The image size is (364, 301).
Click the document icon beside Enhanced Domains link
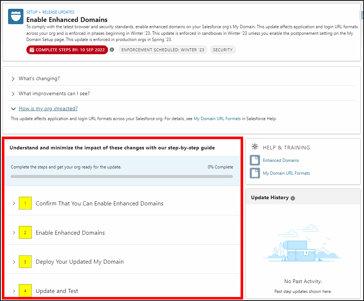point(255,160)
